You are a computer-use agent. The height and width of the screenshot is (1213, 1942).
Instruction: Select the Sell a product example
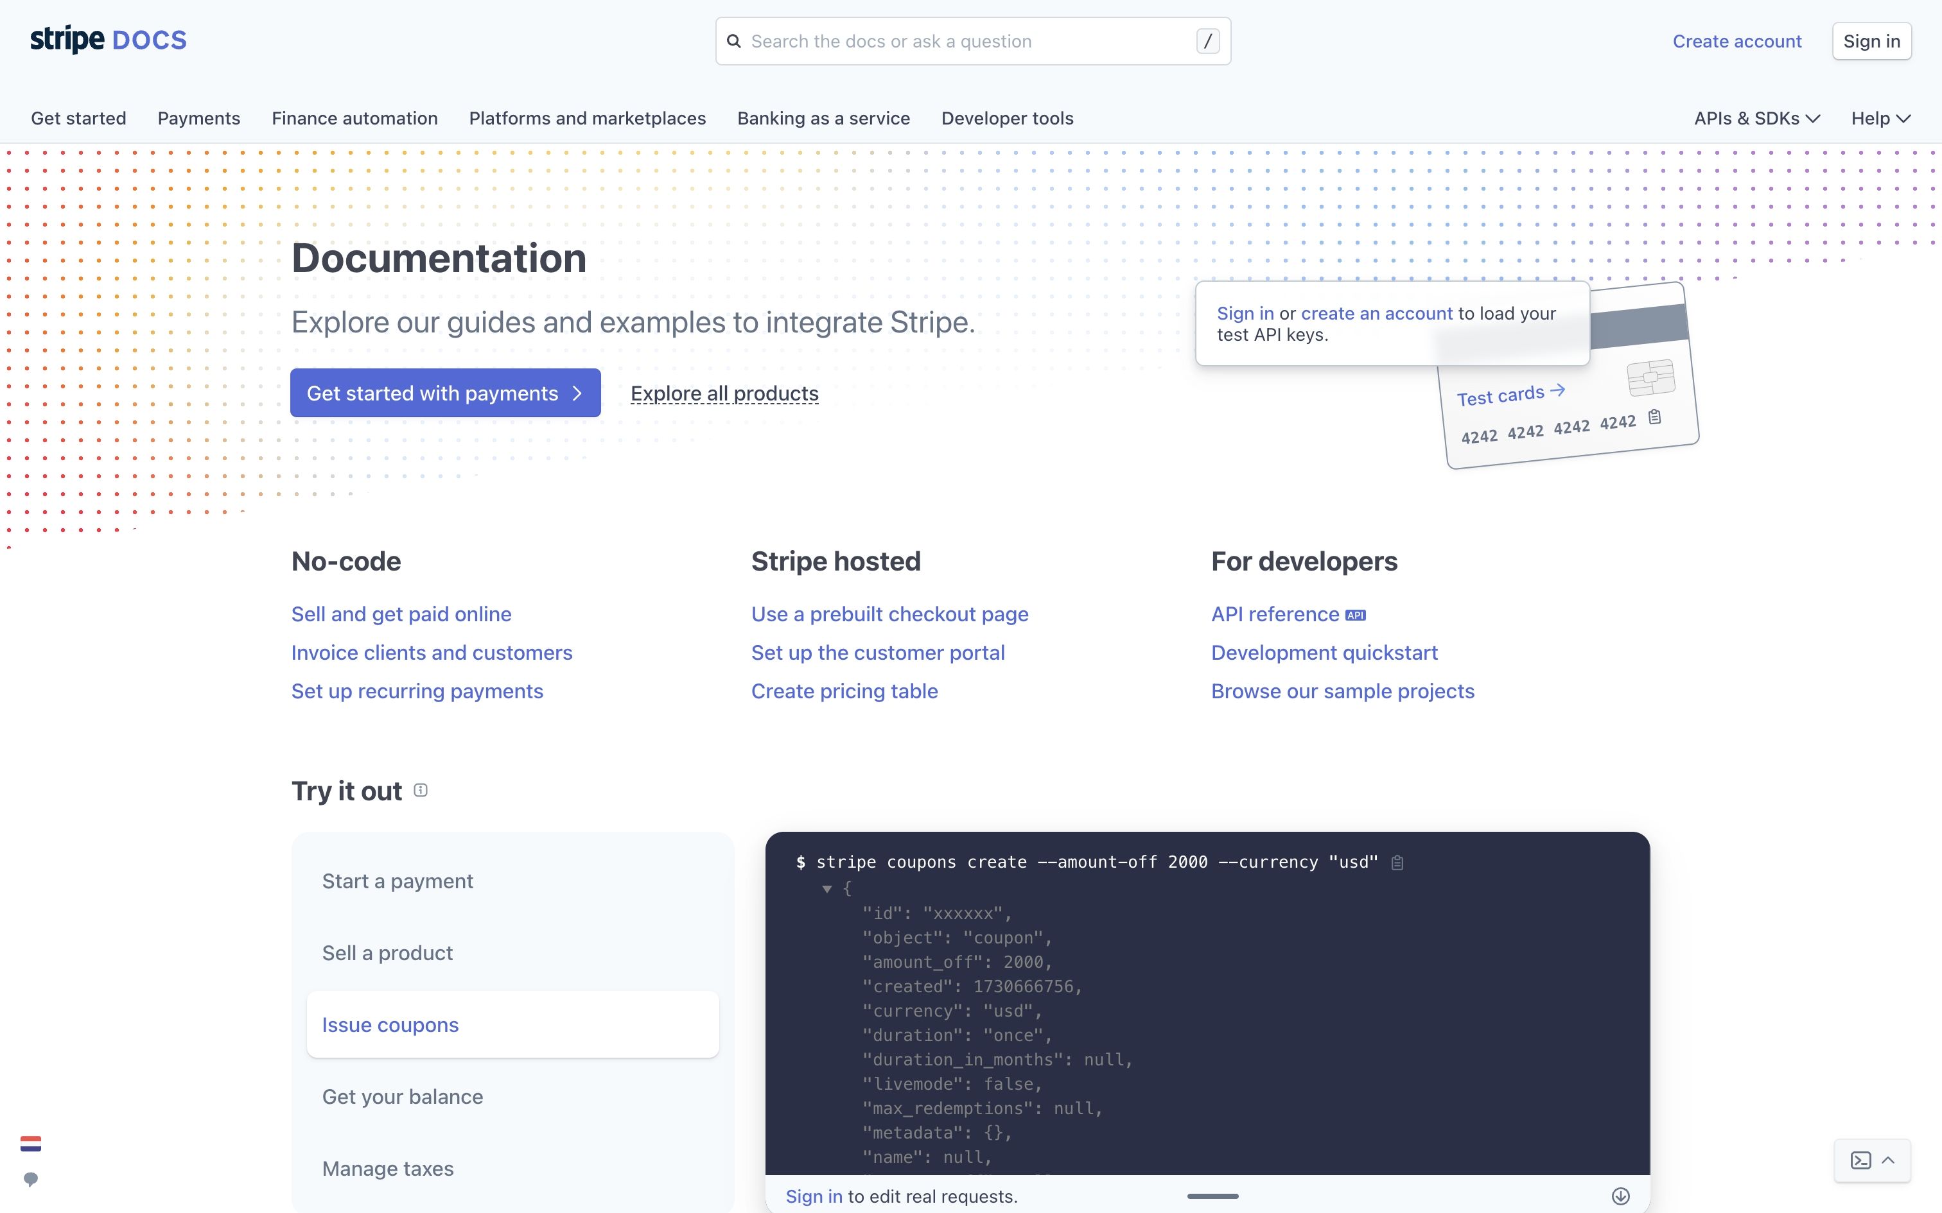512,953
